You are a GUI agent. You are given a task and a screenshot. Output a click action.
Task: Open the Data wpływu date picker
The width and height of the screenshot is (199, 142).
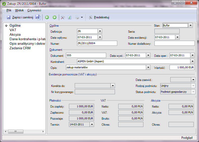point(100,37)
